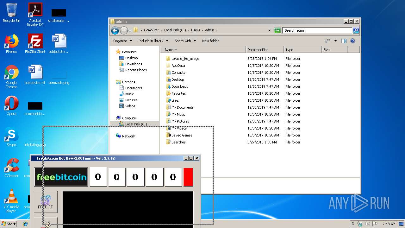
Task: Select Libraries in the navigation pane
Action: [128, 82]
